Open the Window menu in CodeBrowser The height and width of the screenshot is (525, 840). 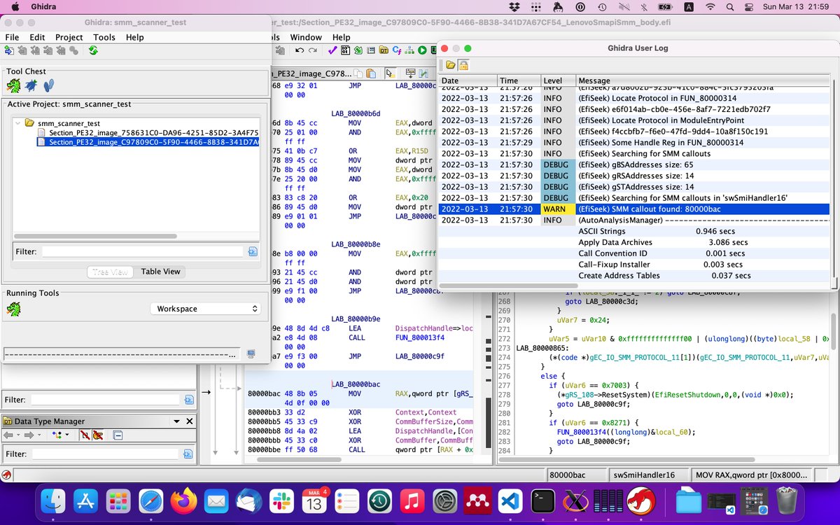pyautogui.click(x=306, y=37)
